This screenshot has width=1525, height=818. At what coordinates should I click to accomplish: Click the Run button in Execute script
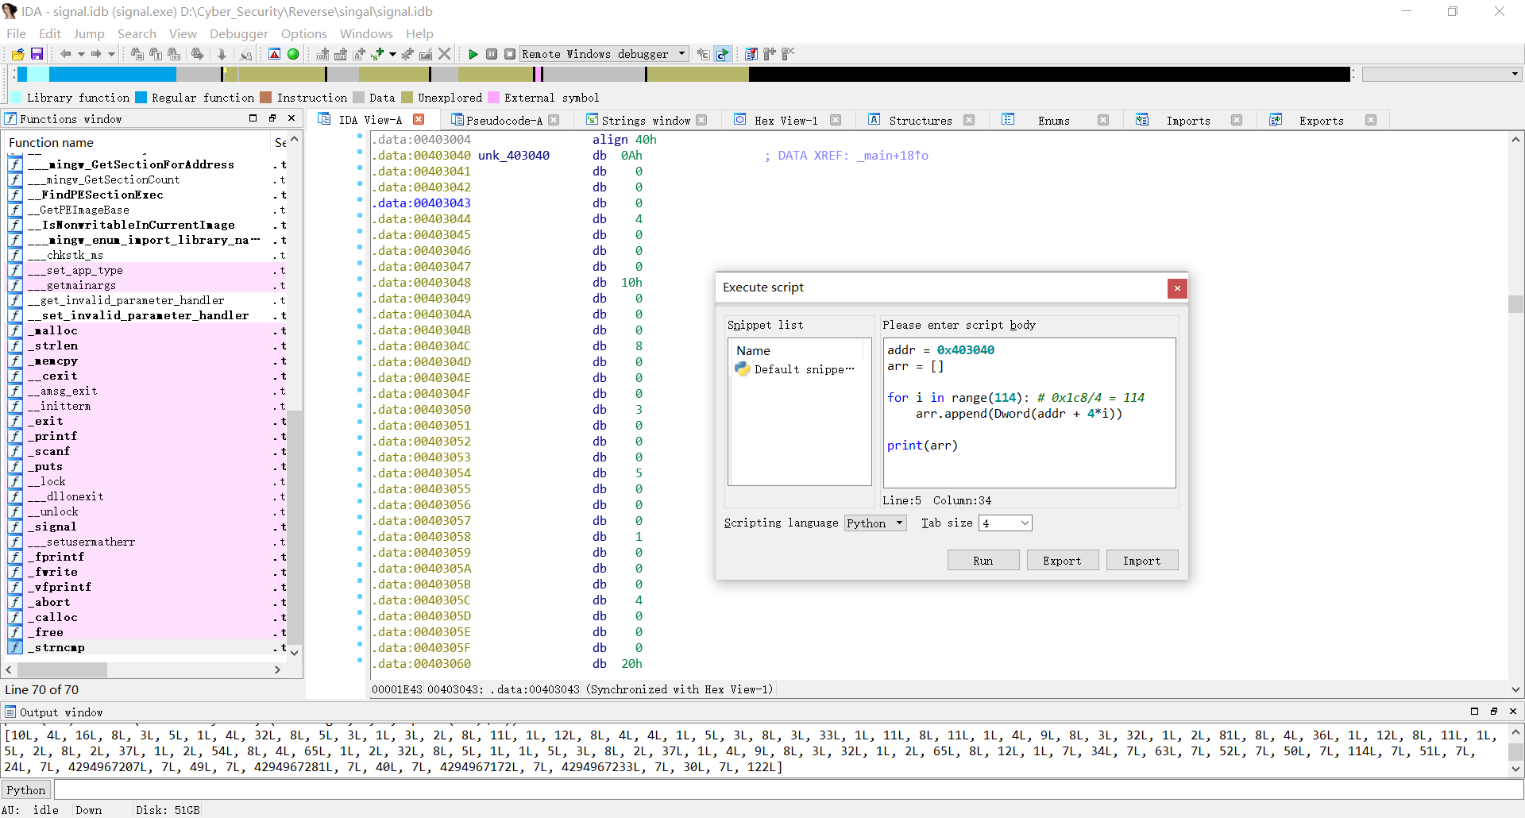(x=983, y=560)
